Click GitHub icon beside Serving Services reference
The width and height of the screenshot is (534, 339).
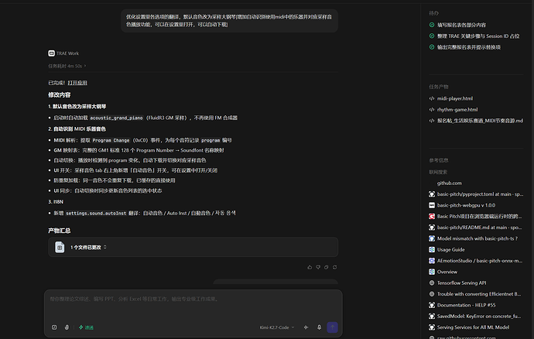tap(432, 327)
